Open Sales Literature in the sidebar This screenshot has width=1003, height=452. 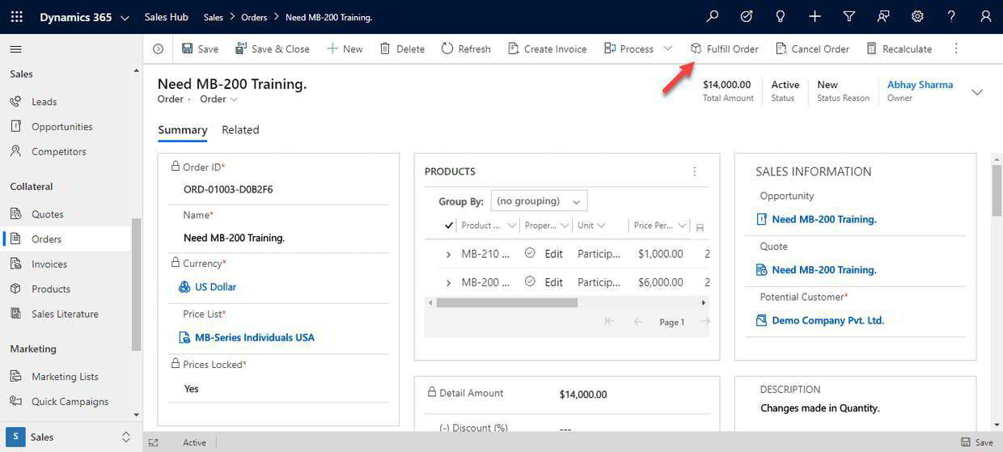coord(54,315)
